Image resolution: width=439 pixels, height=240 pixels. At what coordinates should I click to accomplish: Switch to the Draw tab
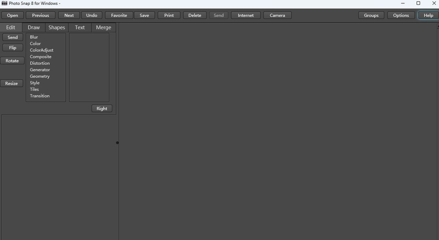34,27
